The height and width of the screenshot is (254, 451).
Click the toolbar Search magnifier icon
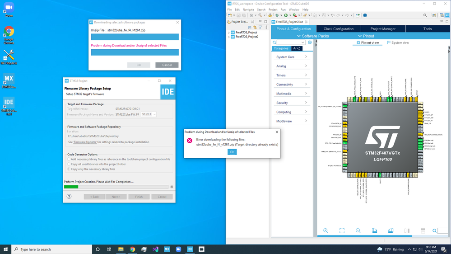(425, 15)
